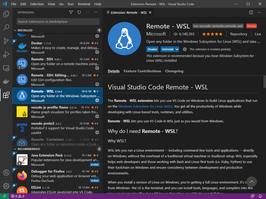Open the Terminal menu
The height and width of the screenshot is (199, 266).
click(x=84, y=4)
